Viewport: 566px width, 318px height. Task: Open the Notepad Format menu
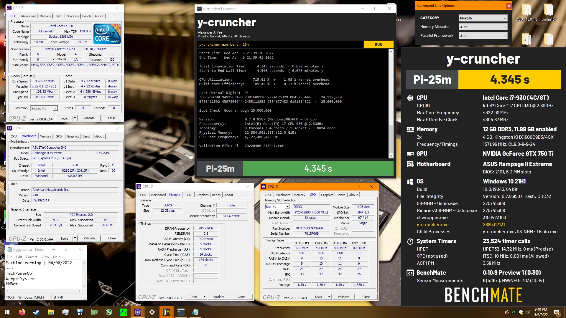coord(32,257)
